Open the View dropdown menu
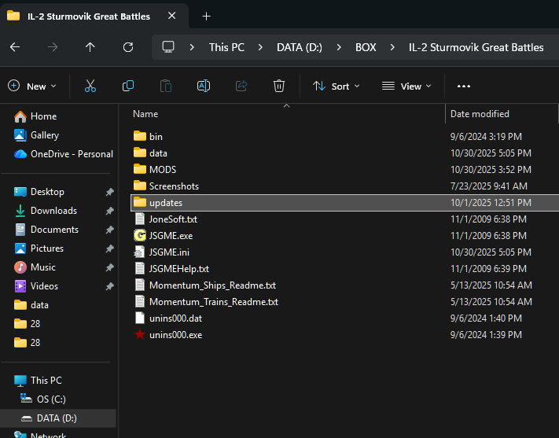The height and width of the screenshot is (438, 559). click(406, 86)
